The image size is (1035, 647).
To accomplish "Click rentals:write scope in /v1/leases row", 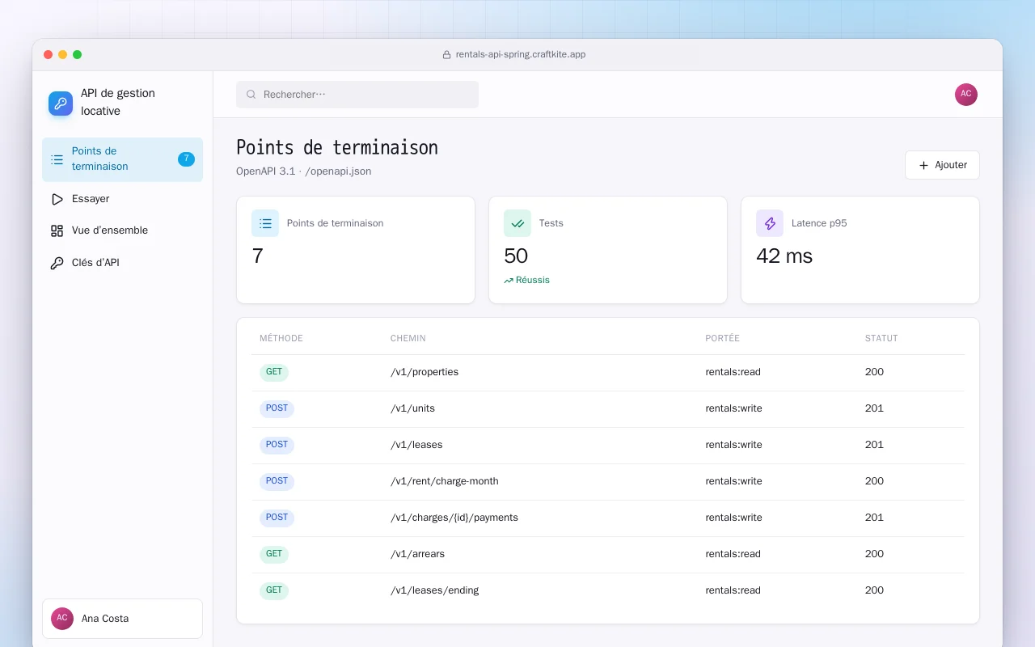I will pos(733,446).
